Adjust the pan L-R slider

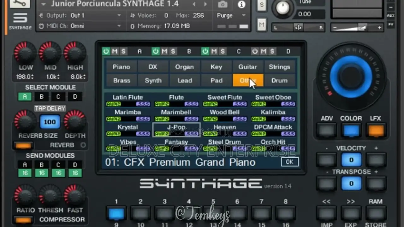[x=298, y=27]
